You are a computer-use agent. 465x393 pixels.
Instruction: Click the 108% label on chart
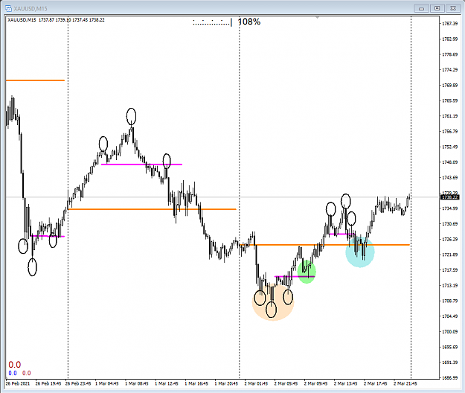click(249, 22)
